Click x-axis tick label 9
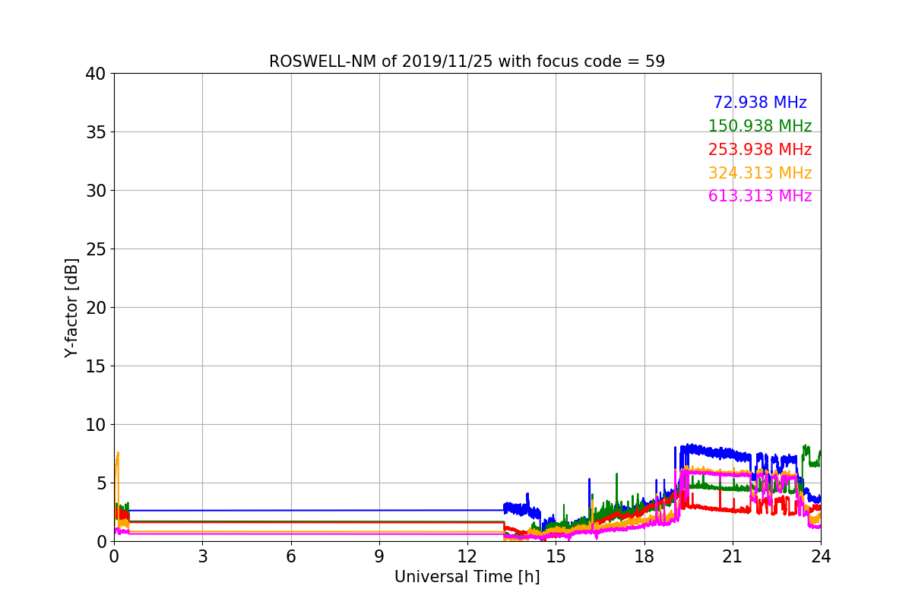The image size is (912, 608). pyautogui.click(x=379, y=556)
